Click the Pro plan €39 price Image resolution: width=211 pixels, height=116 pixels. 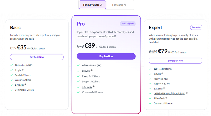[x=90, y=46]
